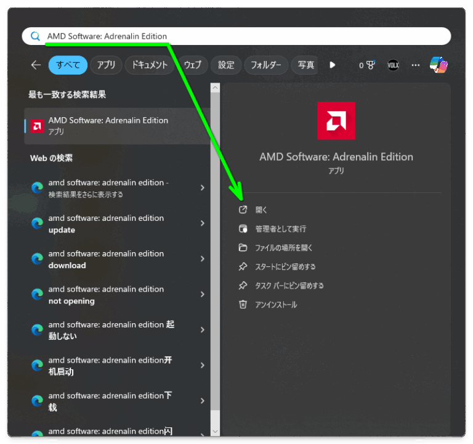Viewport: 473px width, 444px height.
Task: Click the rewards points trophy icon
Action: 370,65
